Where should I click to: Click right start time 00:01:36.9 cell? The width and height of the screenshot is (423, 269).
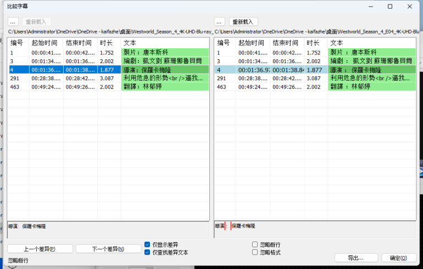click(253, 70)
